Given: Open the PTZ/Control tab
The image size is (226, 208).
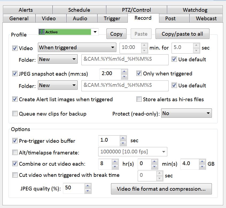Looking at the screenshot, I should 137,10.
